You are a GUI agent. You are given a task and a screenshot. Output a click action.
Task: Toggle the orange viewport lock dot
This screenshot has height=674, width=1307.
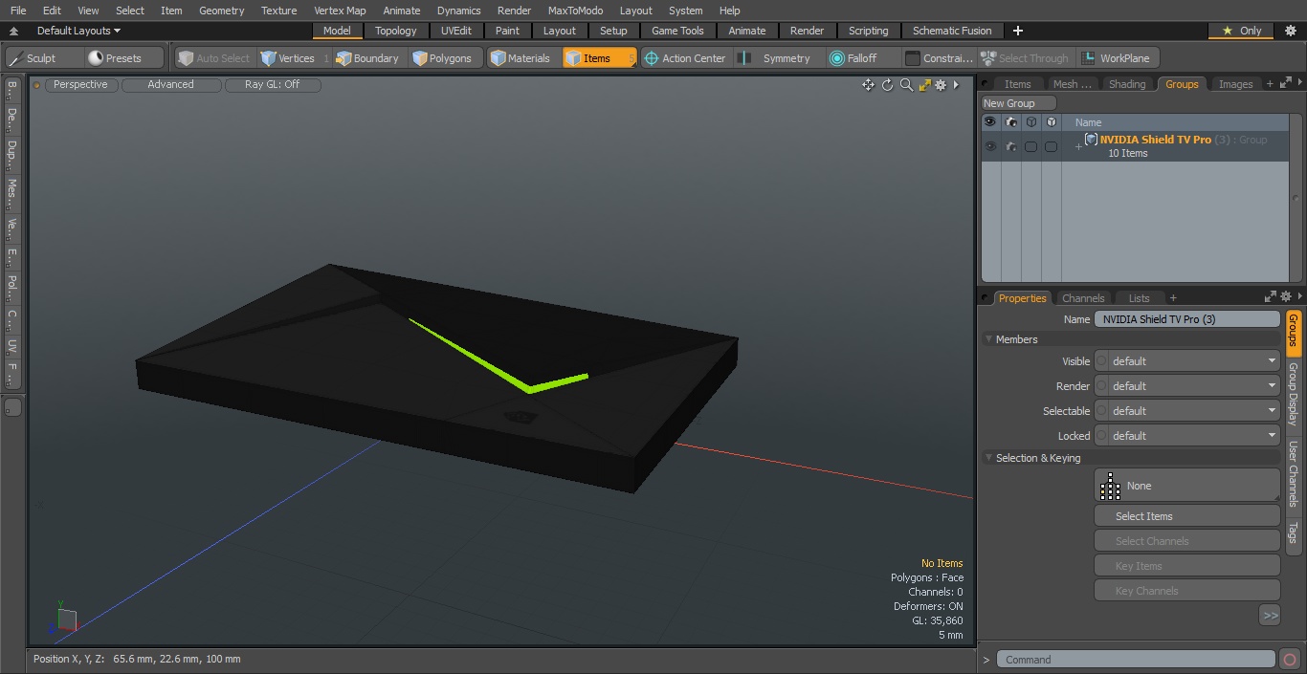click(36, 85)
